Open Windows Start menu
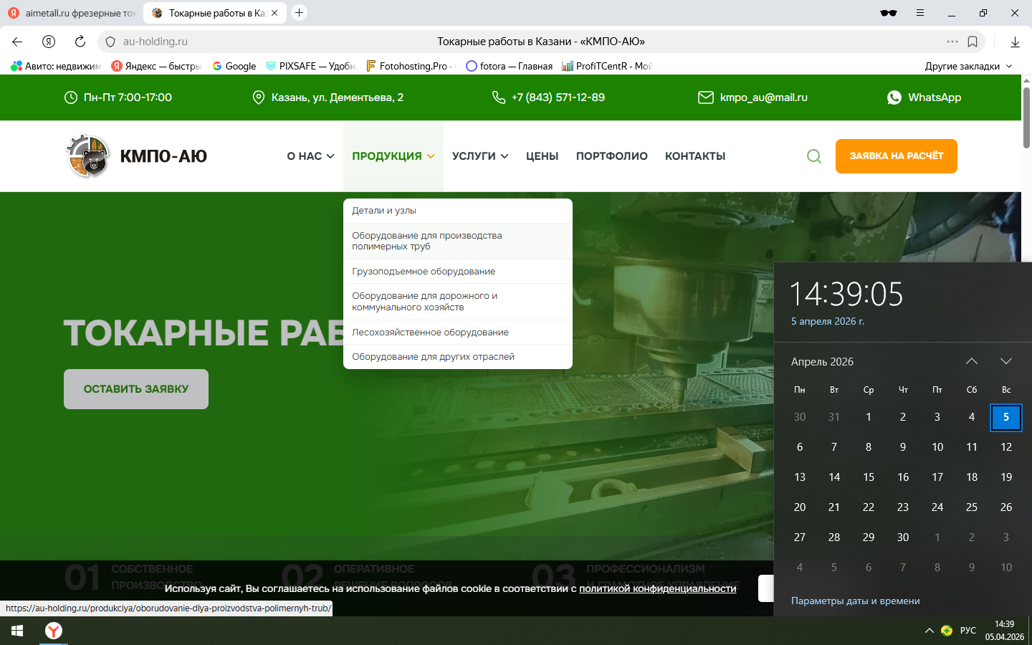 click(x=17, y=631)
